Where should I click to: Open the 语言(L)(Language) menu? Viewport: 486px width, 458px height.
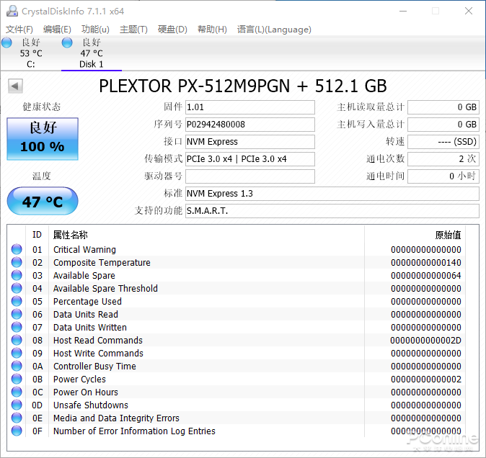pos(274,30)
